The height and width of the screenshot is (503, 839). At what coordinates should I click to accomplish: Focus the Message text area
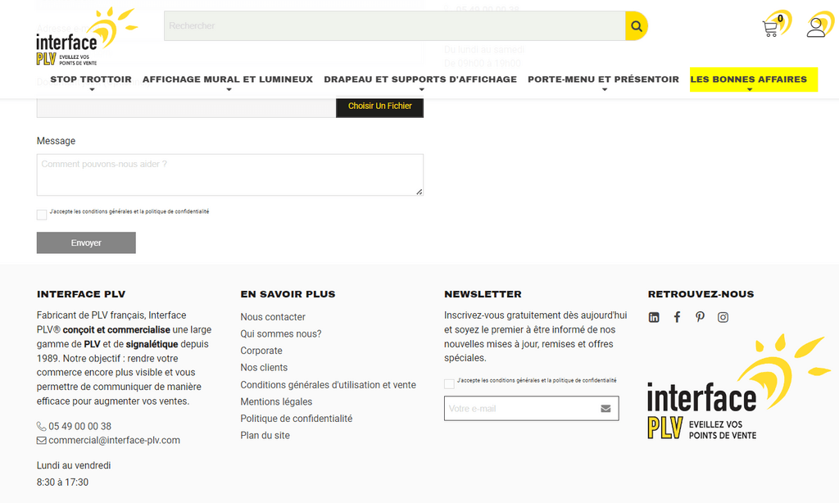(230, 175)
